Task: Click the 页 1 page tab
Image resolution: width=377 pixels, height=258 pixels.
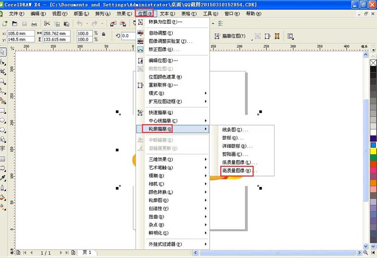Action: click(x=87, y=252)
